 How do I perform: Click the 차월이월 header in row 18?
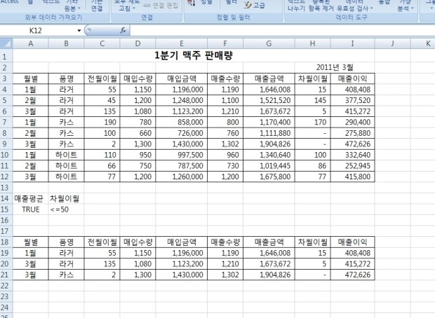[x=313, y=242]
